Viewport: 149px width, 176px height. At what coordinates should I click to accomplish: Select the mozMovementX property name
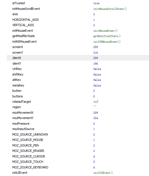tap(23, 113)
